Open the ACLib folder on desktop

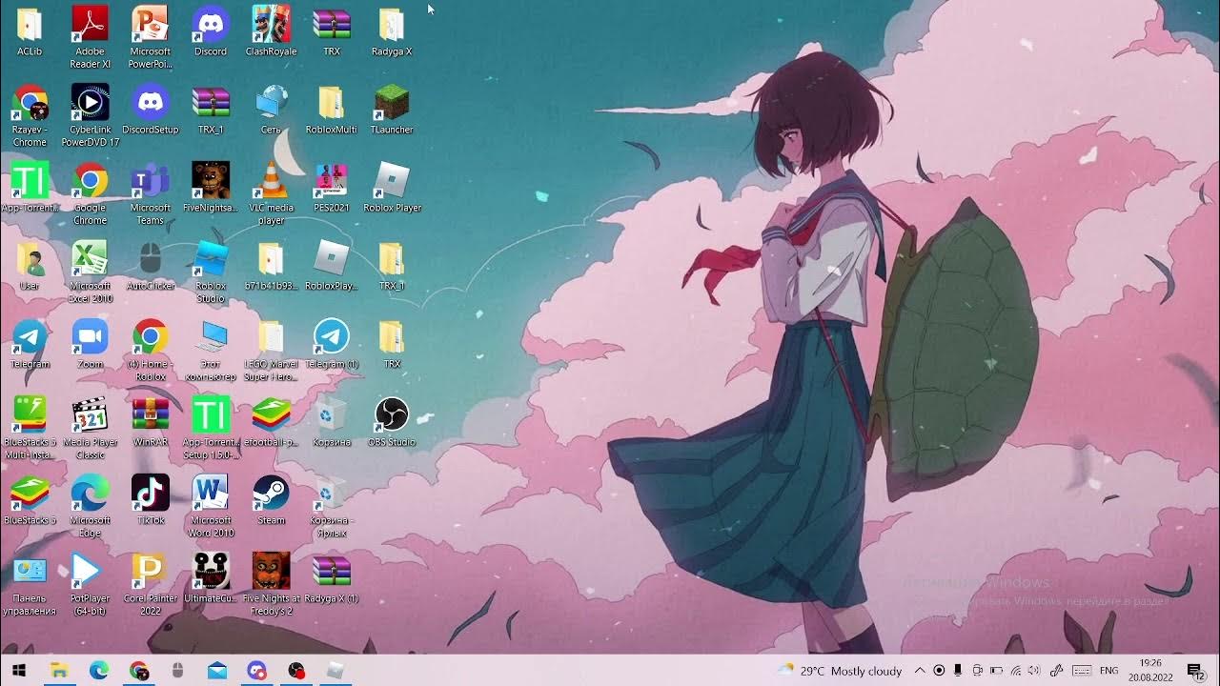point(30,31)
